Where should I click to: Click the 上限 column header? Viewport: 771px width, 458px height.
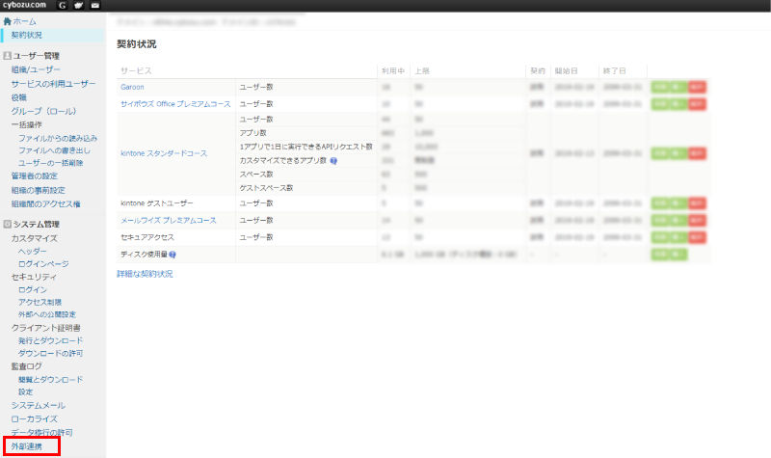(422, 70)
